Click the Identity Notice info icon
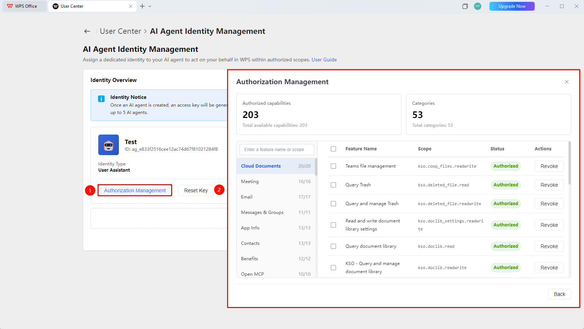The image size is (584, 329). coord(101,99)
